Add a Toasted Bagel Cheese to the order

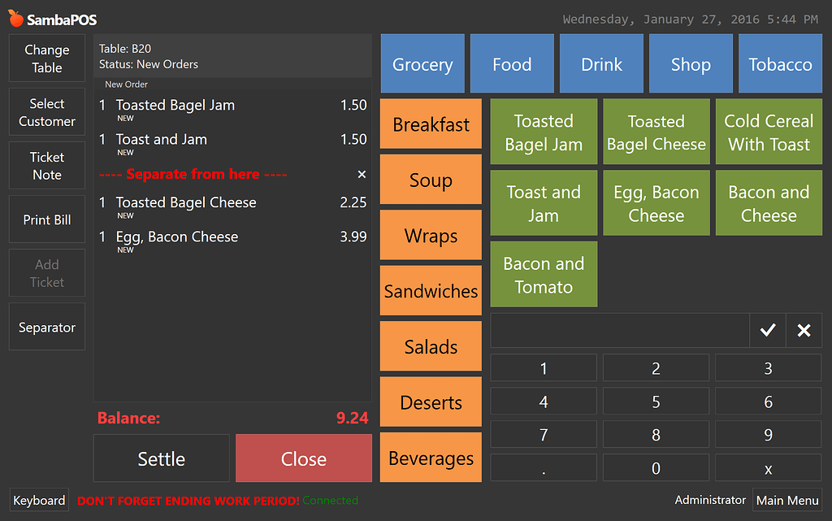[x=656, y=131]
